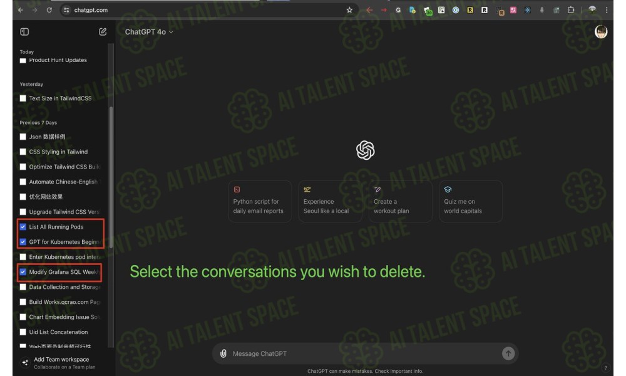Viewport: 626px width, 376px height.
Task: Click the white R extension icon
Action: (485, 10)
